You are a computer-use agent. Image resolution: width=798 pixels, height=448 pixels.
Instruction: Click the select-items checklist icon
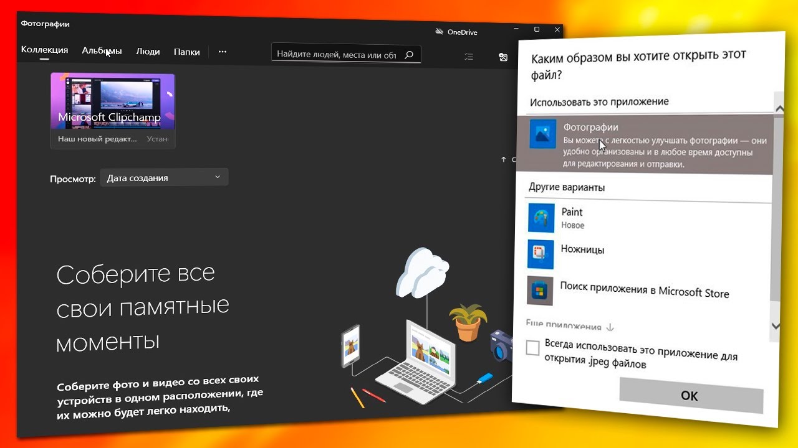tap(469, 57)
